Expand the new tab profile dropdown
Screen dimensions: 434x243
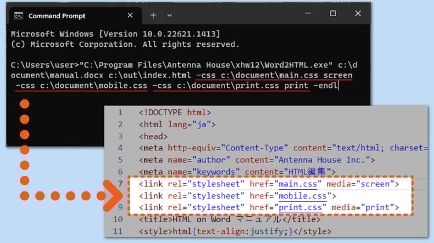[x=170, y=16]
